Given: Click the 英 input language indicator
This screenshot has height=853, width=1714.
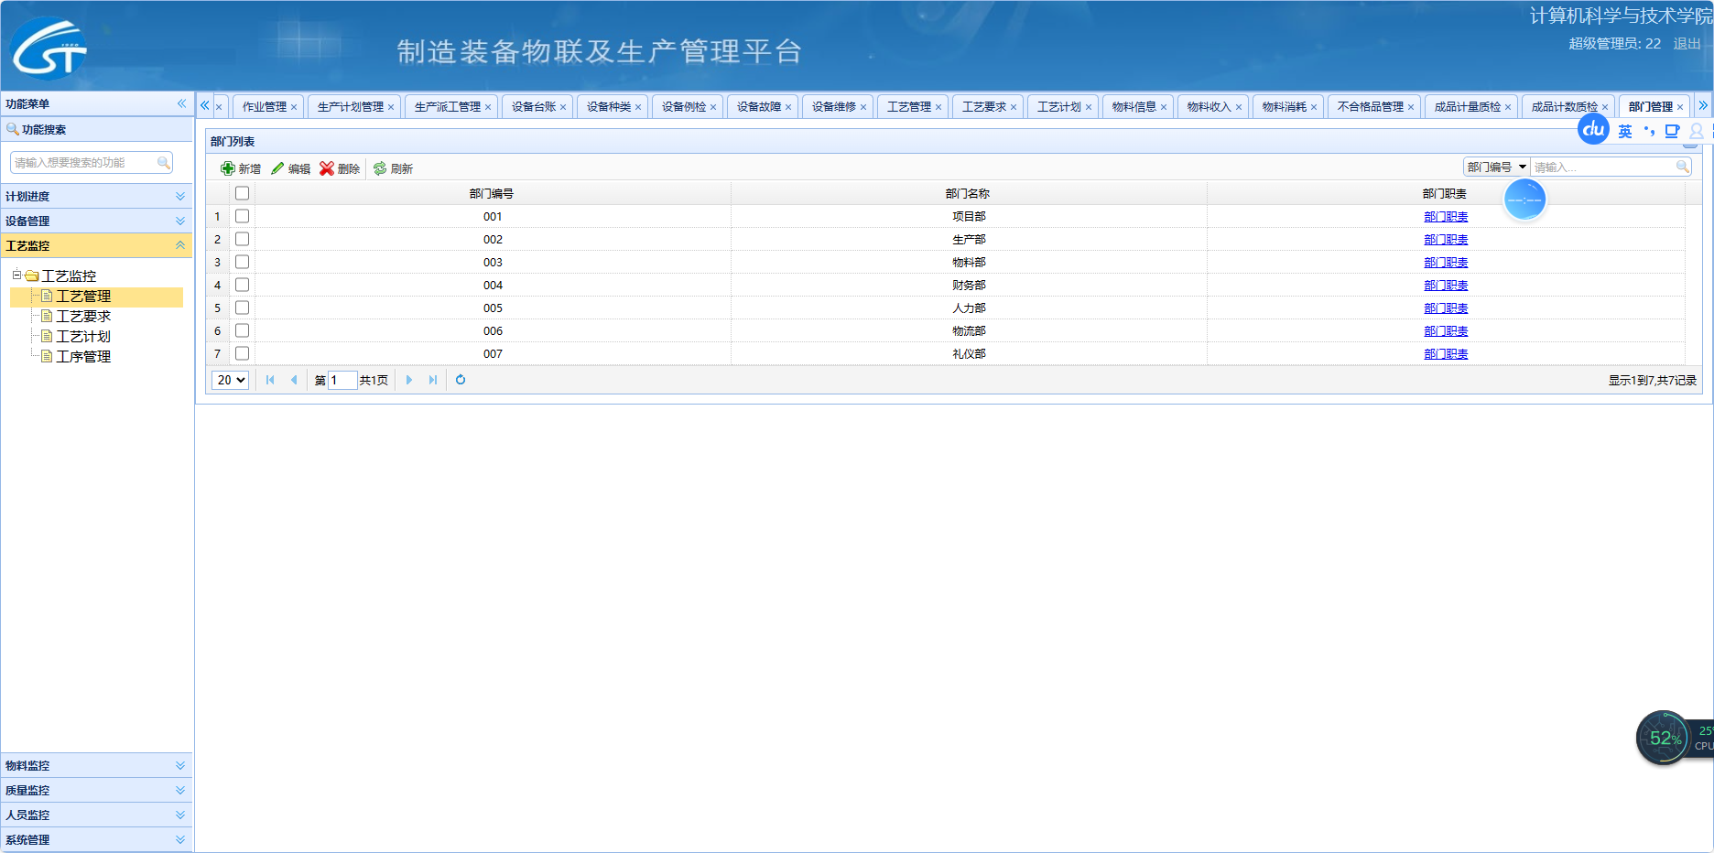Looking at the screenshot, I should (1625, 132).
